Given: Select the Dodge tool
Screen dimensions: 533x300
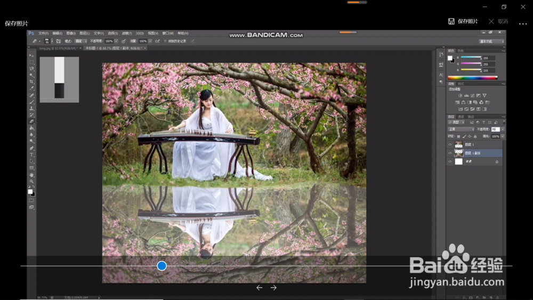Looking at the screenshot, I should [x=31, y=141].
